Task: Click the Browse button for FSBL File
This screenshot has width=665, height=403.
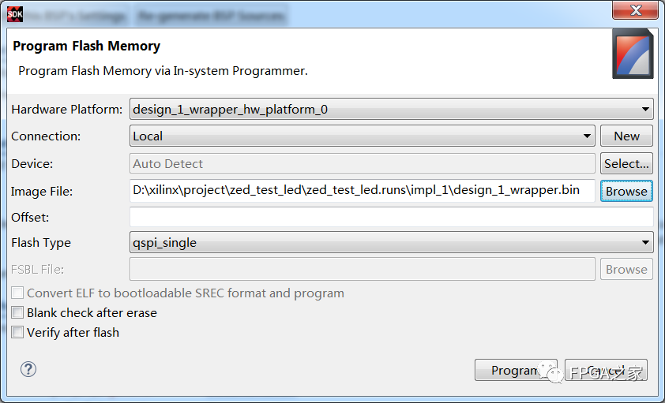Action: pos(626,269)
